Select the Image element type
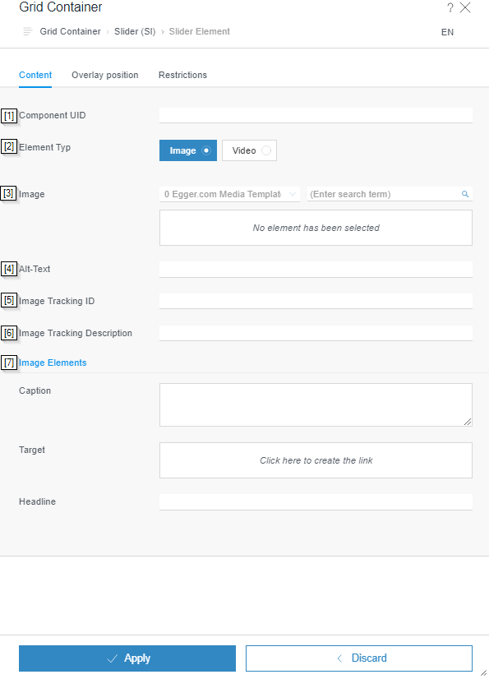Screen dimensions: 489x679 pyautogui.click(x=188, y=150)
